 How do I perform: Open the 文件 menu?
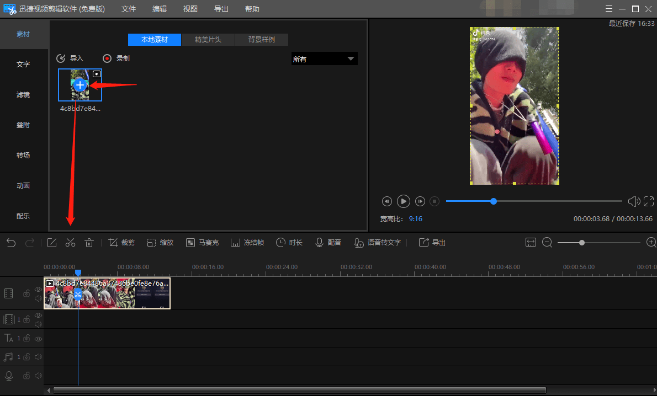point(129,9)
